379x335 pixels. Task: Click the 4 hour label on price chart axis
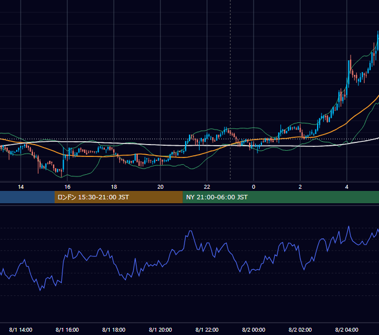347,187
